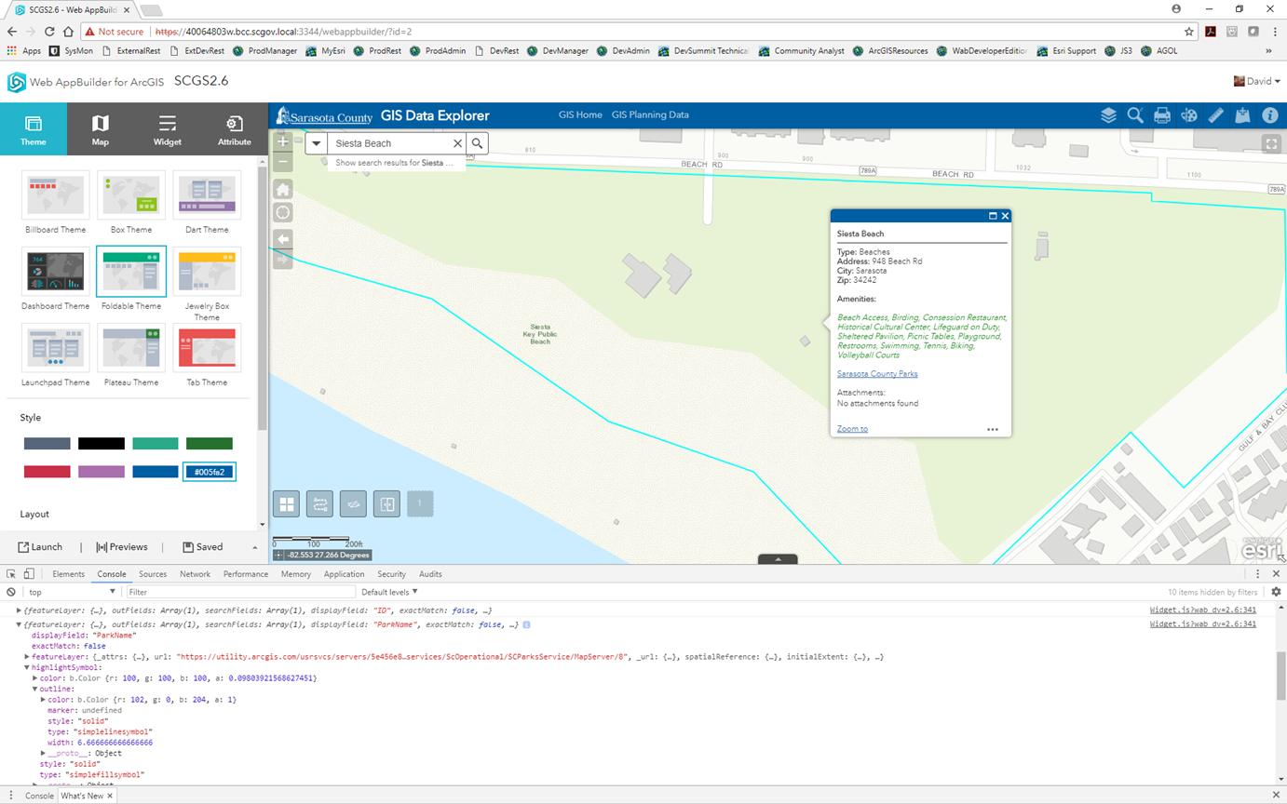Zoom out on the map with minus button

pyautogui.click(x=283, y=162)
